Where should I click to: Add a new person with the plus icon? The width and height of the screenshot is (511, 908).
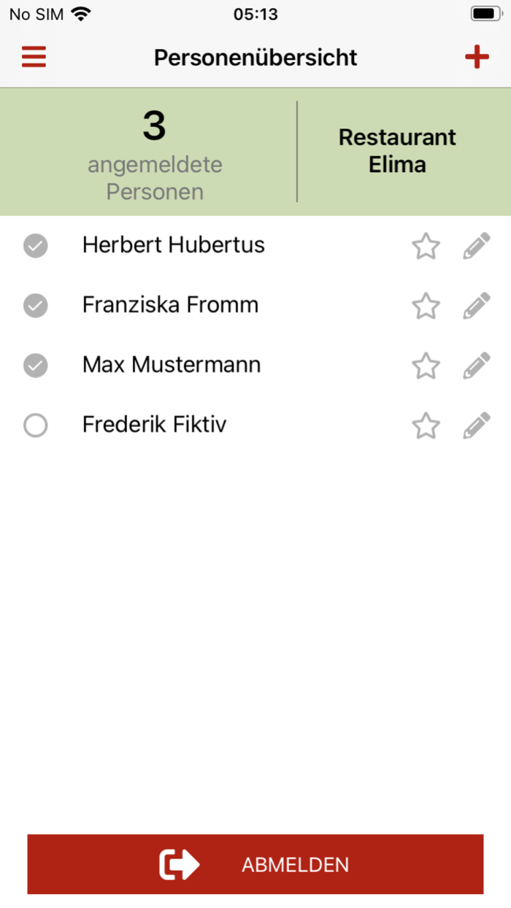click(x=477, y=56)
